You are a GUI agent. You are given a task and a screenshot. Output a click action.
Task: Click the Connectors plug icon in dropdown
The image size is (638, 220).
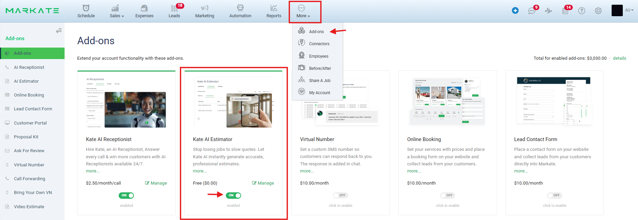click(302, 43)
